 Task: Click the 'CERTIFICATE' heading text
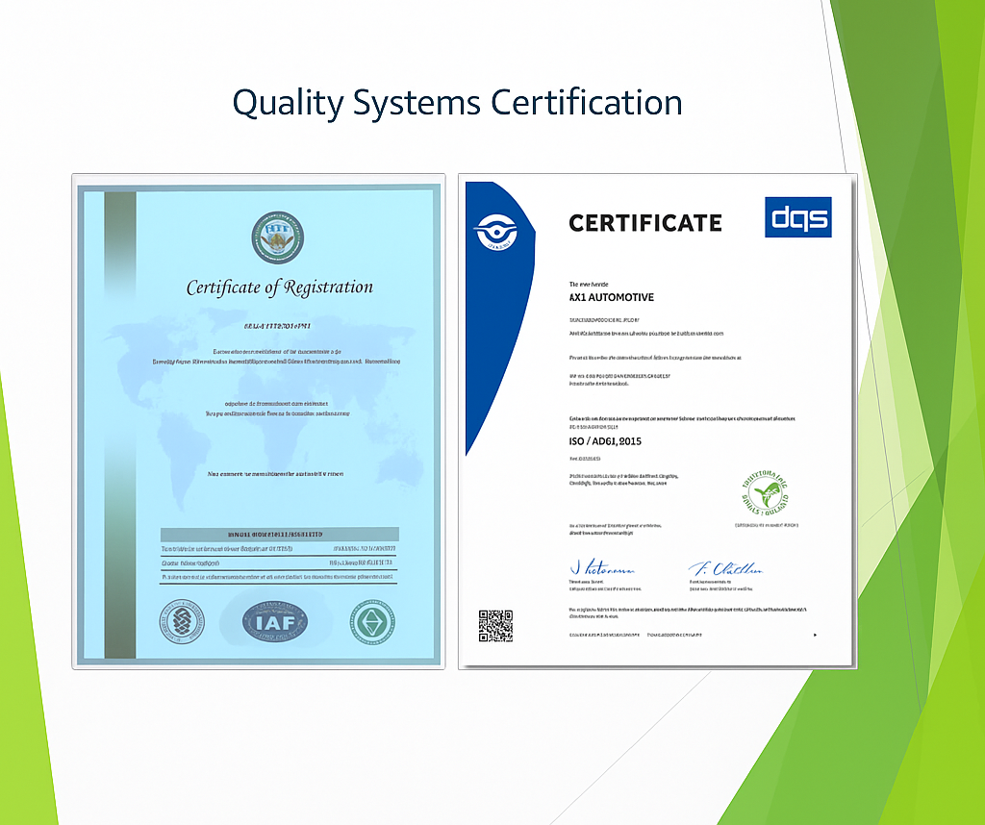click(645, 223)
